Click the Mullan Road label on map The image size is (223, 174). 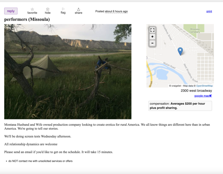(169, 65)
